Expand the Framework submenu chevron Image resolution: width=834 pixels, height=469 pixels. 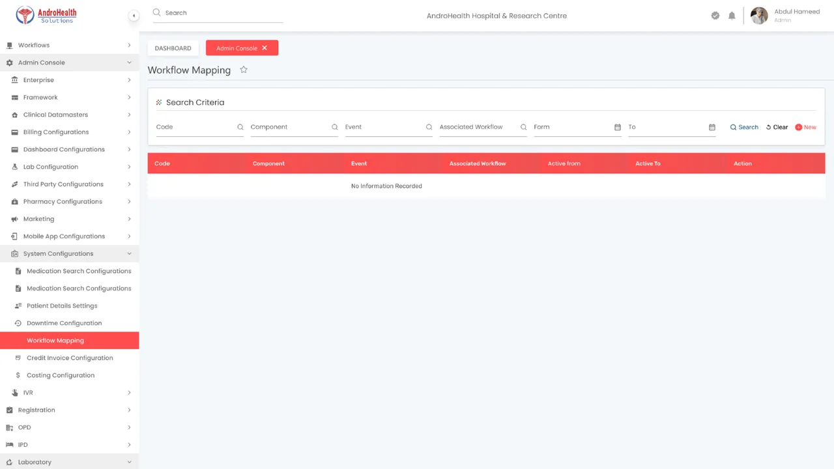coord(129,97)
